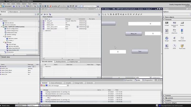191x107 pixels.
Task: Collapse the HMI tags folder in the project tree
Action: click(x=4, y=42)
